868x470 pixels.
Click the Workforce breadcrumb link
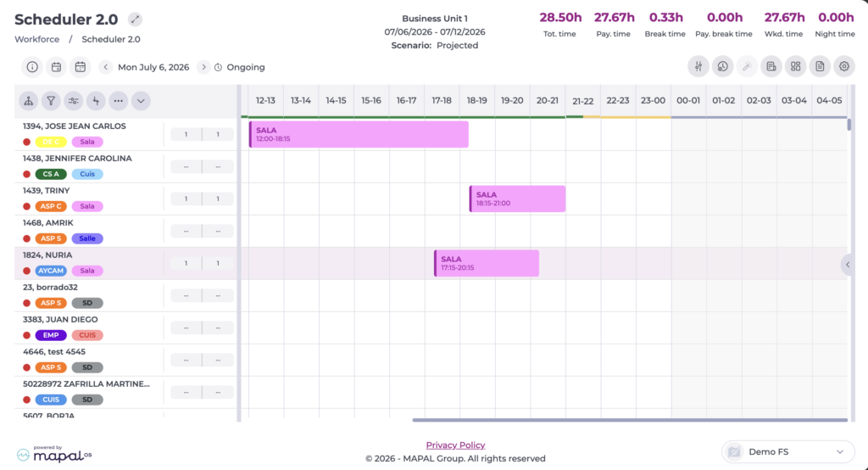tap(37, 39)
